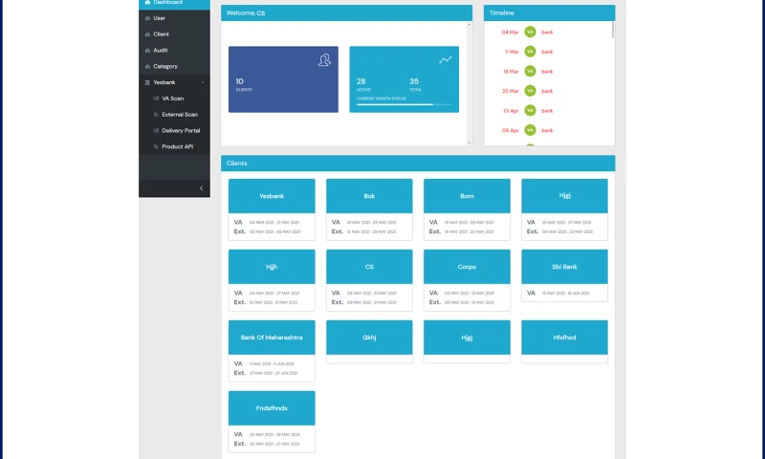Open the Fndsfhnds client card
765x459 pixels.
pyautogui.click(x=272, y=422)
